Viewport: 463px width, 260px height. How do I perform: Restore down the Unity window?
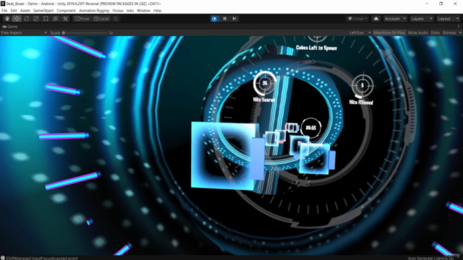pos(441,4)
